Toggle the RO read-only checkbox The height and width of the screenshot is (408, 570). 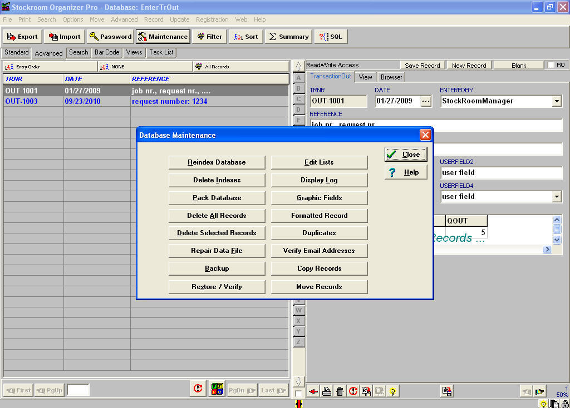click(x=551, y=65)
